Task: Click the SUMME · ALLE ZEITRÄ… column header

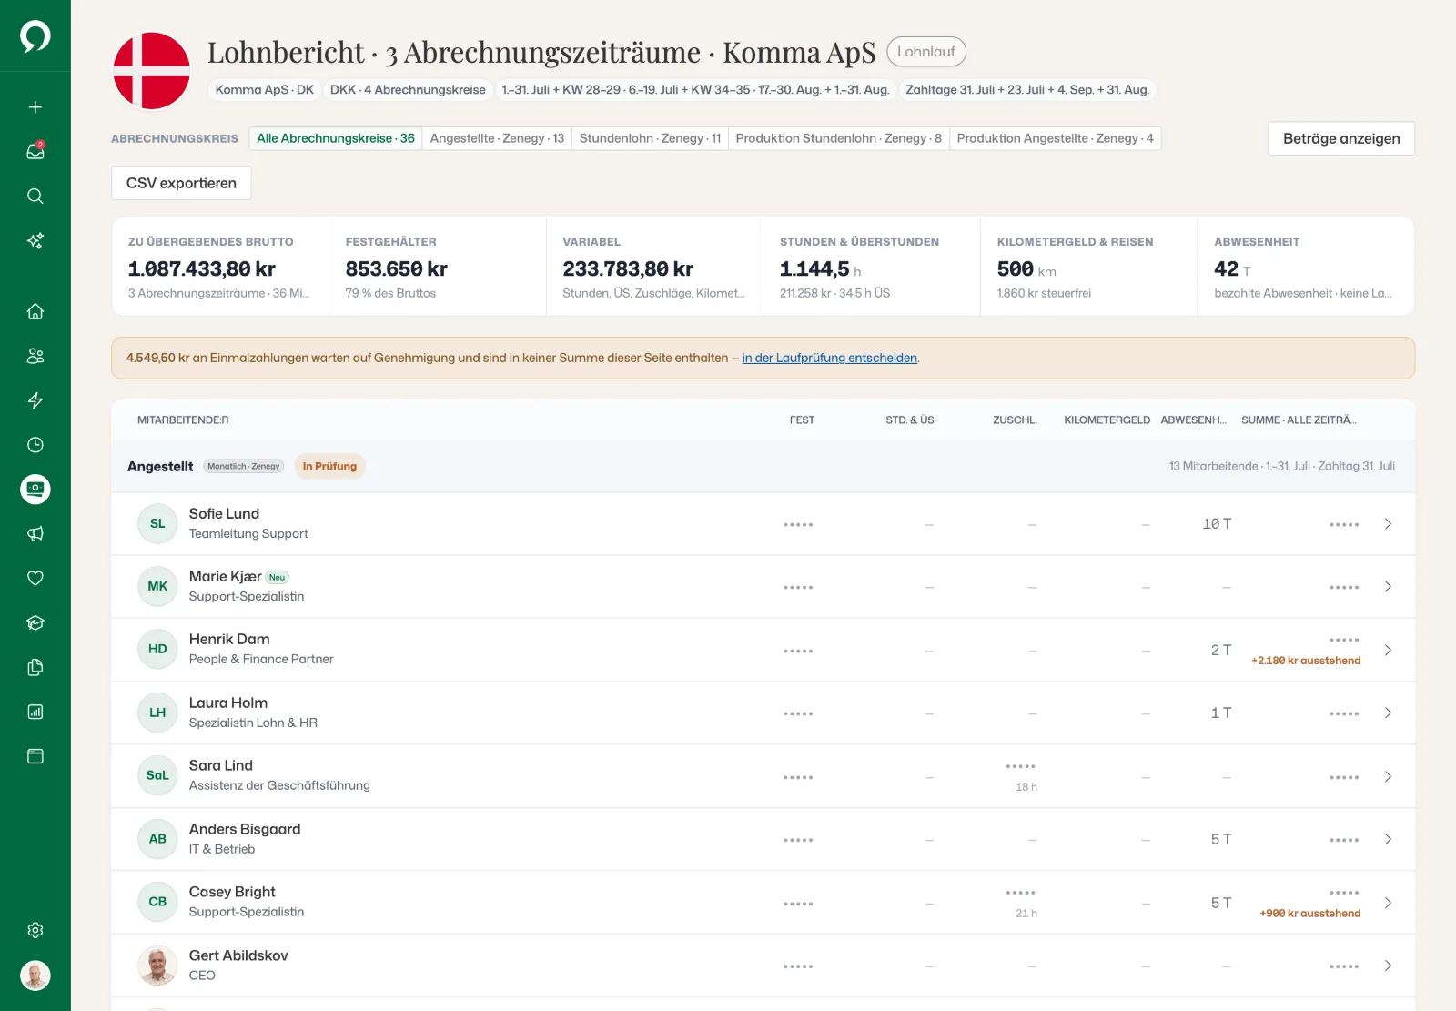Action: pyautogui.click(x=1299, y=420)
